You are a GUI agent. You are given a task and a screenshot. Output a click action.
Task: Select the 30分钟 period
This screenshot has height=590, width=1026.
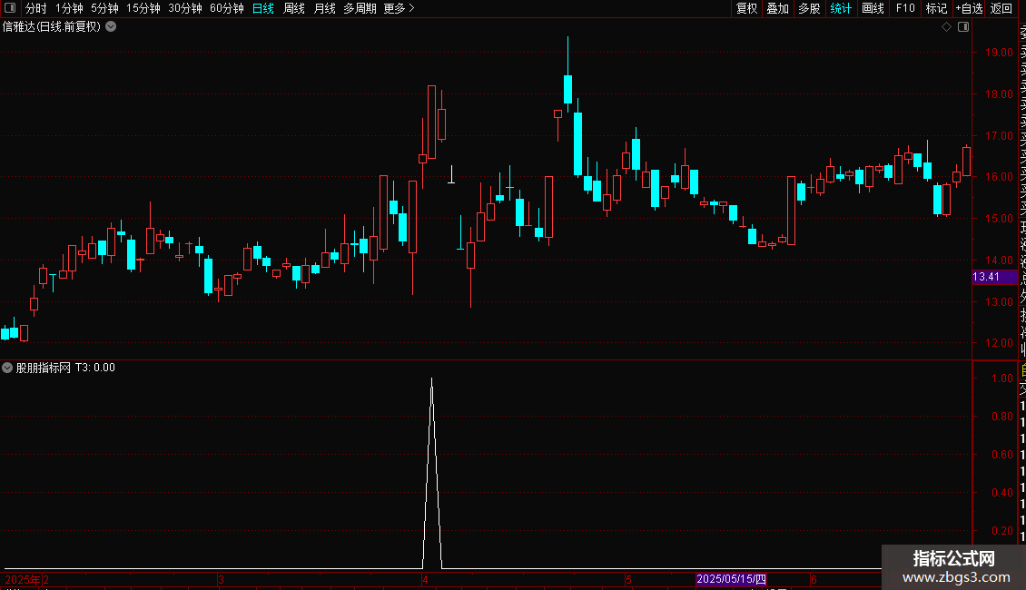[185, 8]
